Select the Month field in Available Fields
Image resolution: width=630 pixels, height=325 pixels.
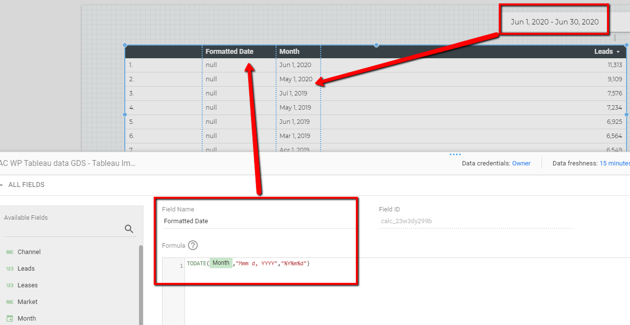point(27,318)
